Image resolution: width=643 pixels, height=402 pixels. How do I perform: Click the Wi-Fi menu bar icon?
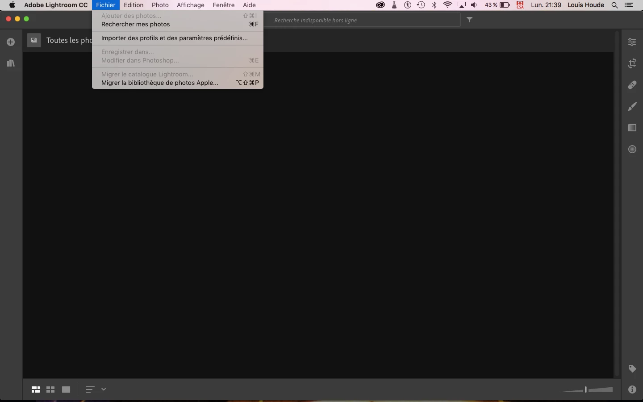(448, 5)
